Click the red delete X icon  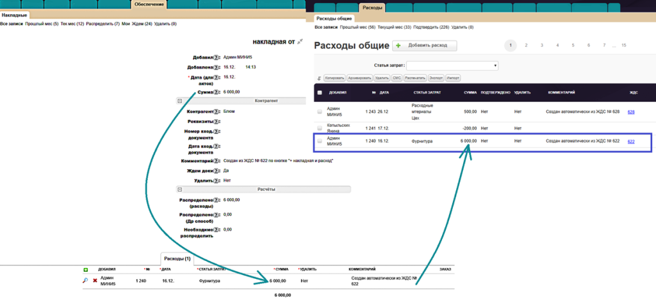pos(95,281)
